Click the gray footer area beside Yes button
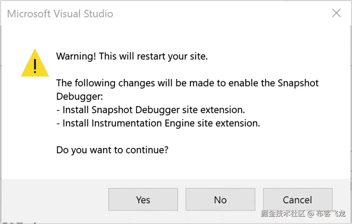 click(54, 200)
